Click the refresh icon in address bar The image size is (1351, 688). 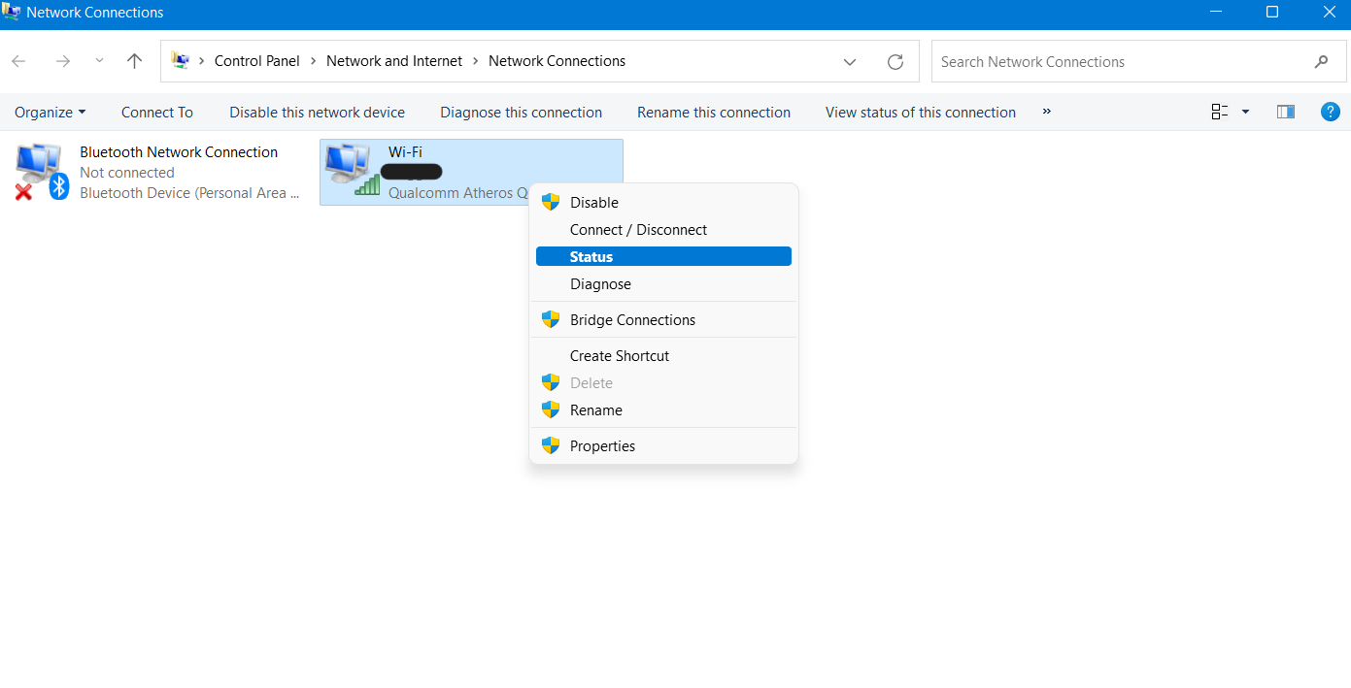(895, 61)
